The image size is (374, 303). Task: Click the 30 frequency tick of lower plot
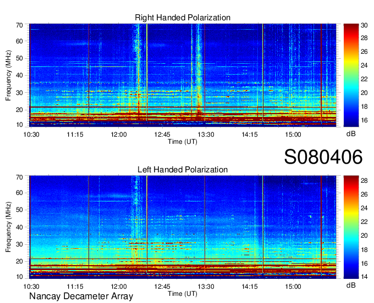19,244
